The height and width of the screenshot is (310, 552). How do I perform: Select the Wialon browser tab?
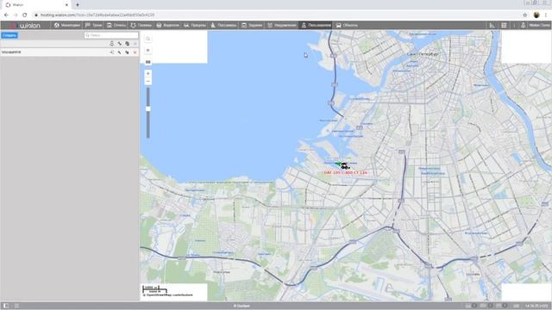(x=35, y=5)
